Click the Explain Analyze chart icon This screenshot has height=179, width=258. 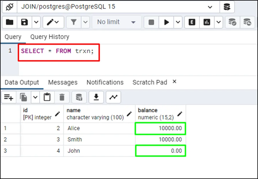point(207,22)
